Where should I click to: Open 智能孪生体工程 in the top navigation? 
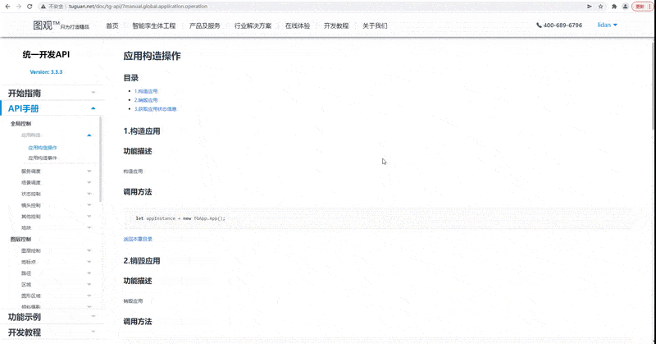click(154, 26)
